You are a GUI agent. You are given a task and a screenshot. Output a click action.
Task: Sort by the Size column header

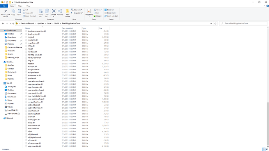point(104,28)
